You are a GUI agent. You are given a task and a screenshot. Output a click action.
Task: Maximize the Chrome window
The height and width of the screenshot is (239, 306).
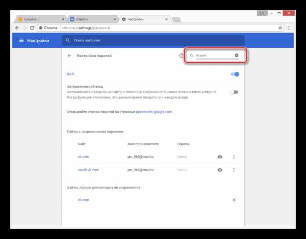click(x=279, y=13)
